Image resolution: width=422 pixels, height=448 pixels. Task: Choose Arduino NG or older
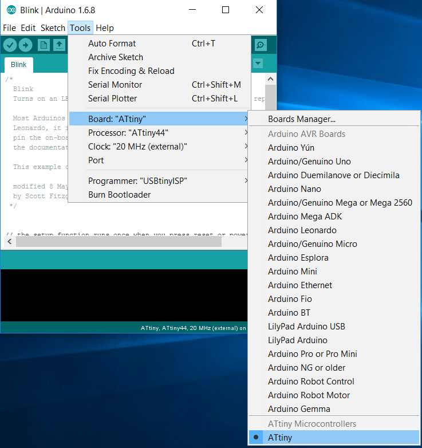(334, 367)
